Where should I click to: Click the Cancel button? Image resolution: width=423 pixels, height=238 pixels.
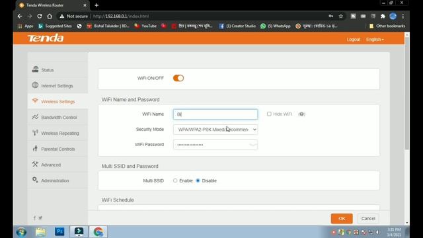368,219
